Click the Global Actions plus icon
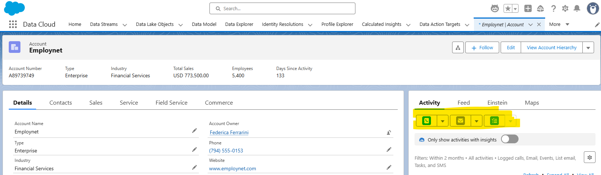 click(x=528, y=8)
